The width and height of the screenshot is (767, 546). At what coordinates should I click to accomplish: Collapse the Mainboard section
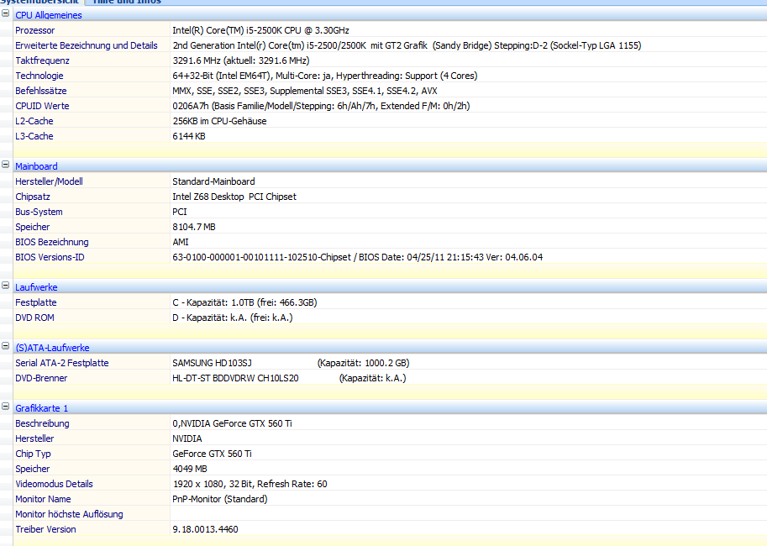pos(5,165)
